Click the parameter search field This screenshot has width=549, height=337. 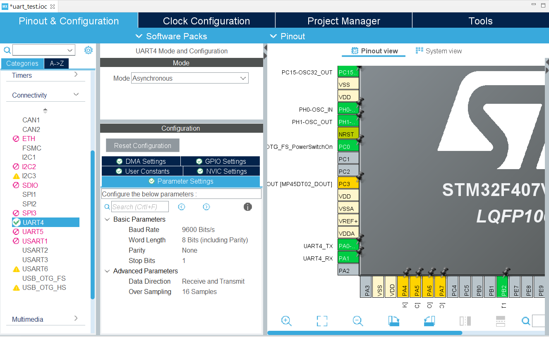pyautogui.click(x=140, y=207)
